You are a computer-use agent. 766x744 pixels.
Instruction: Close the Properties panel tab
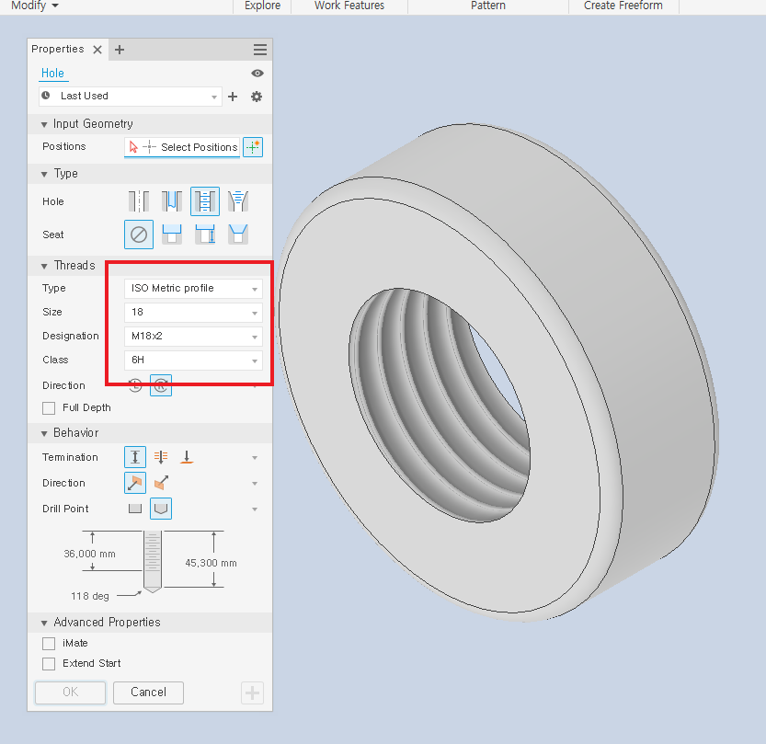coord(97,50)
